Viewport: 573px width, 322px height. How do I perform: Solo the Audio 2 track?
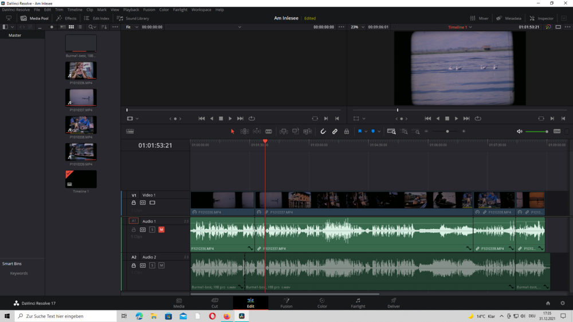point(152,266)
